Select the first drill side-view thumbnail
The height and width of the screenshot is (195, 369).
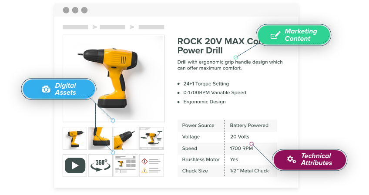[x=75, y=139]
